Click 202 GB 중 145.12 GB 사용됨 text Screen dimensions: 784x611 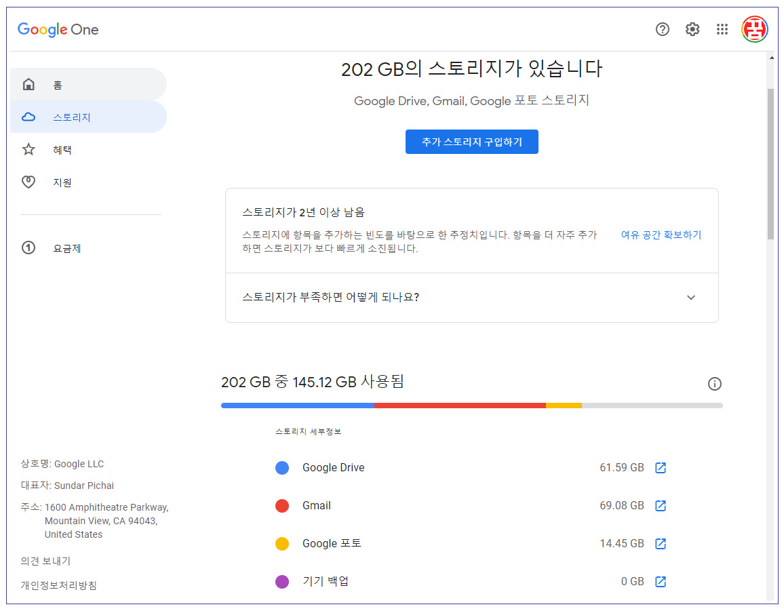click(313, 382)
